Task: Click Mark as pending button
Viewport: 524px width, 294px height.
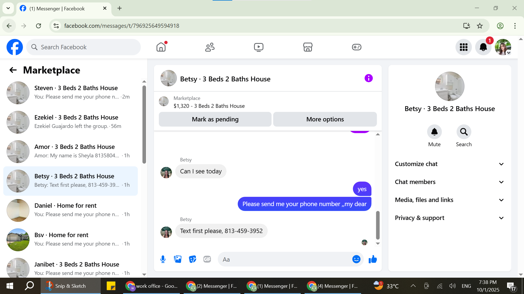Action: (x=215, y=119)
